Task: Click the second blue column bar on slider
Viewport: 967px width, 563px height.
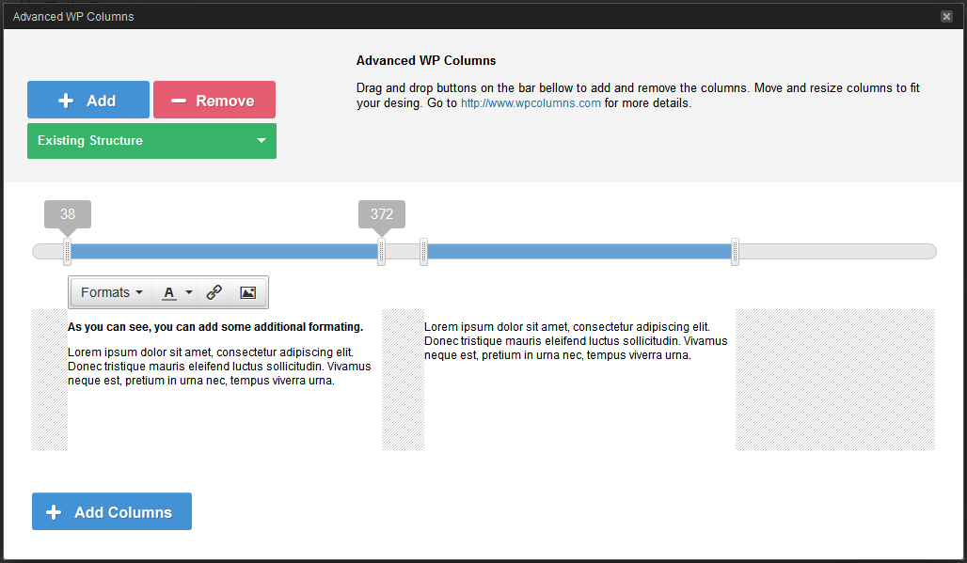Action: (579, 251)
